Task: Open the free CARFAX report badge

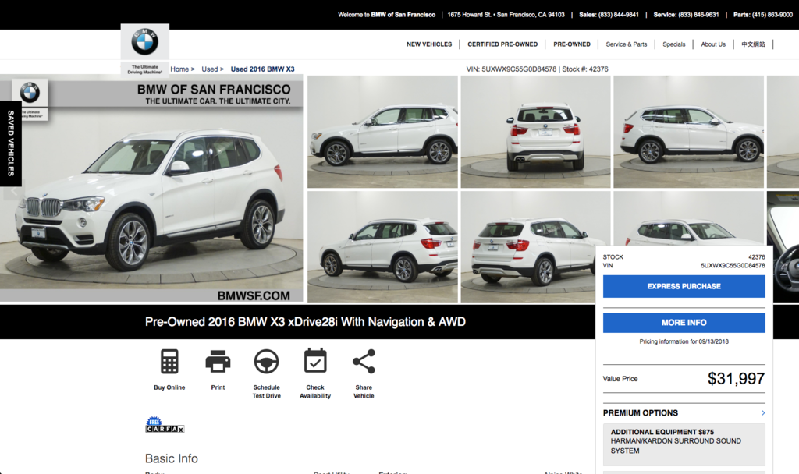Action: click(x=165, y=425)
